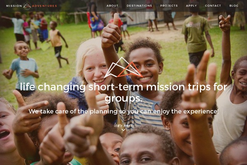Go to the Projects page
Image resolution: width=247 pixels, height=165 pixels.
pos(169,6)
